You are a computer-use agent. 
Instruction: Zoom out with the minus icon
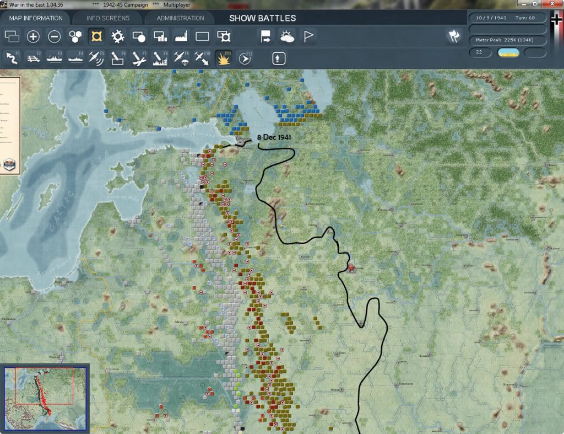coord(55,36)
